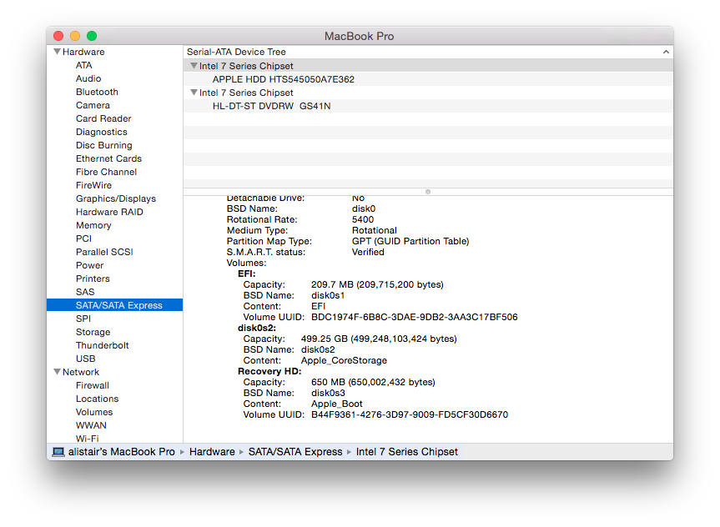This screenshot has height=527, width=720.
Task: Select Volumes under Network
Action: (x=94, y=412)
